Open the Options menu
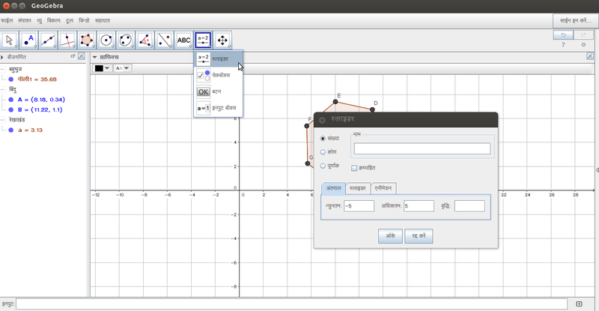Image resolution: width=599 pixels, height=311 pixels. tap(53, 21)
